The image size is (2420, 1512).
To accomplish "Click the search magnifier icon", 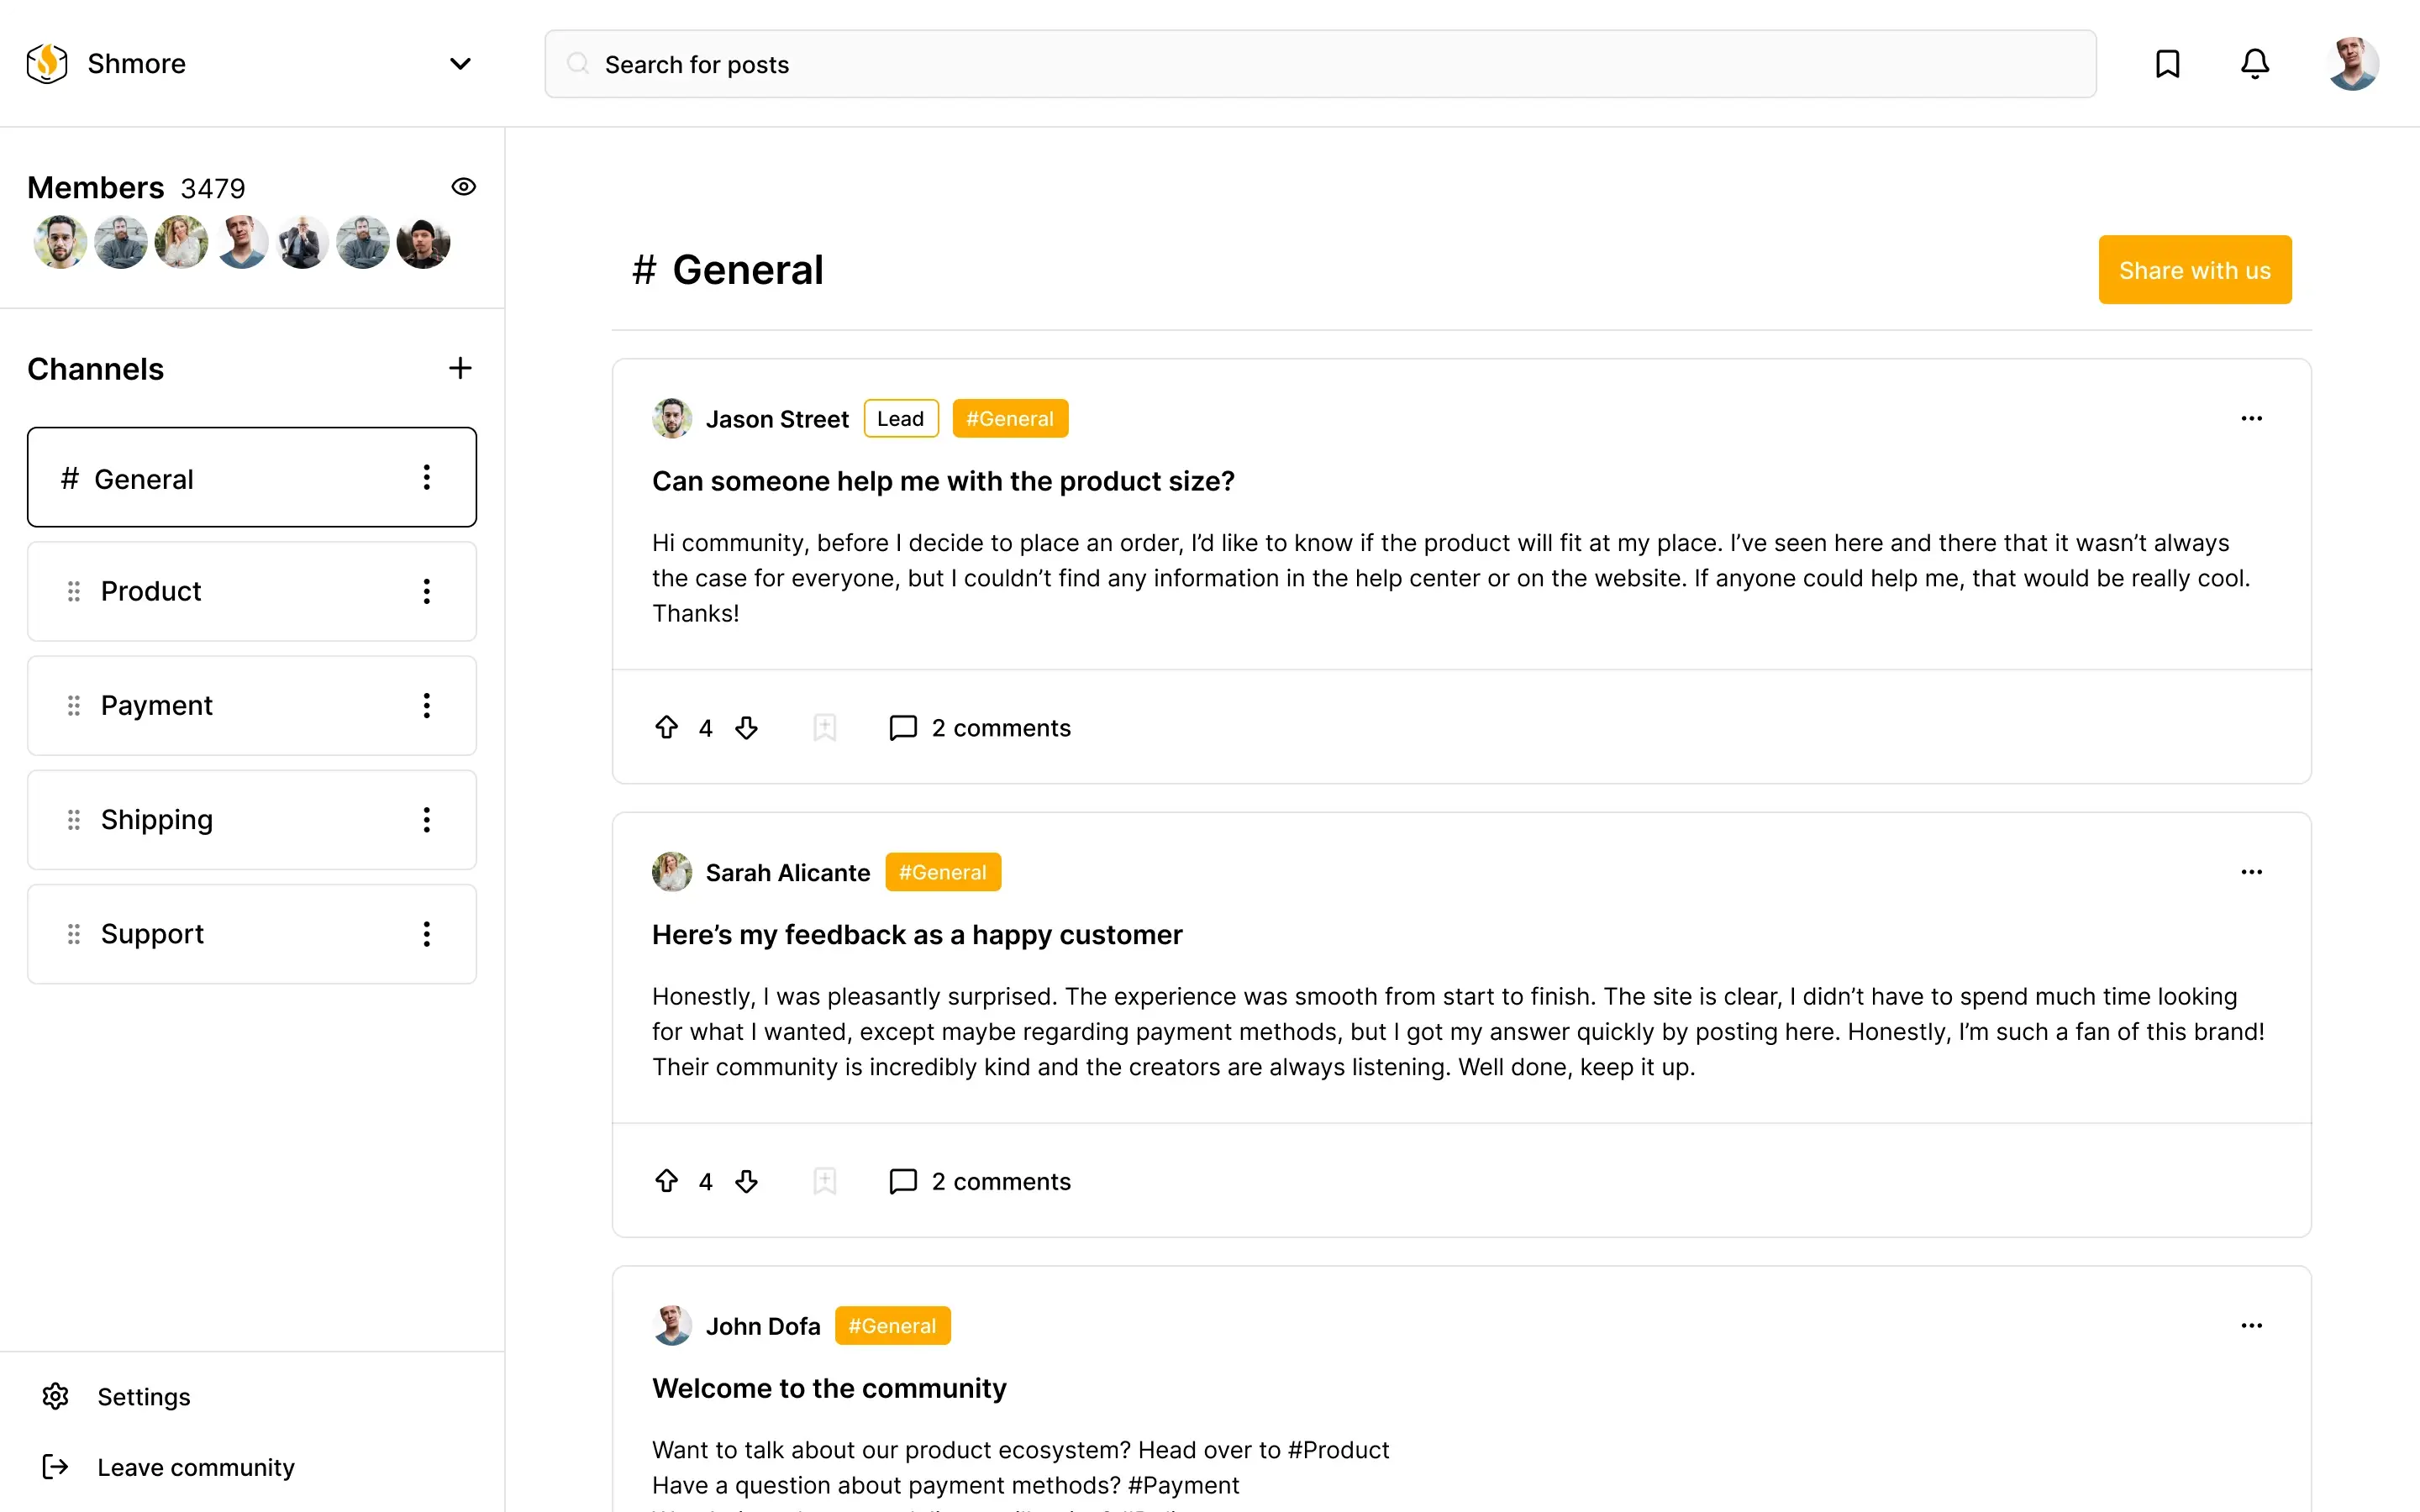I will coord(578,63).
